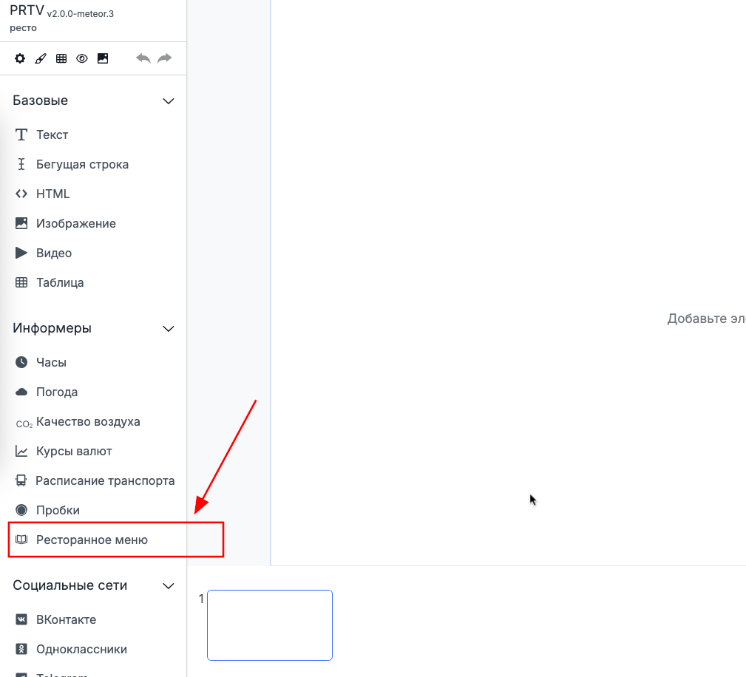This screenshot has height=677, width=746.
Task: Open settings via the gear icon
Action: tap(20, 58)
